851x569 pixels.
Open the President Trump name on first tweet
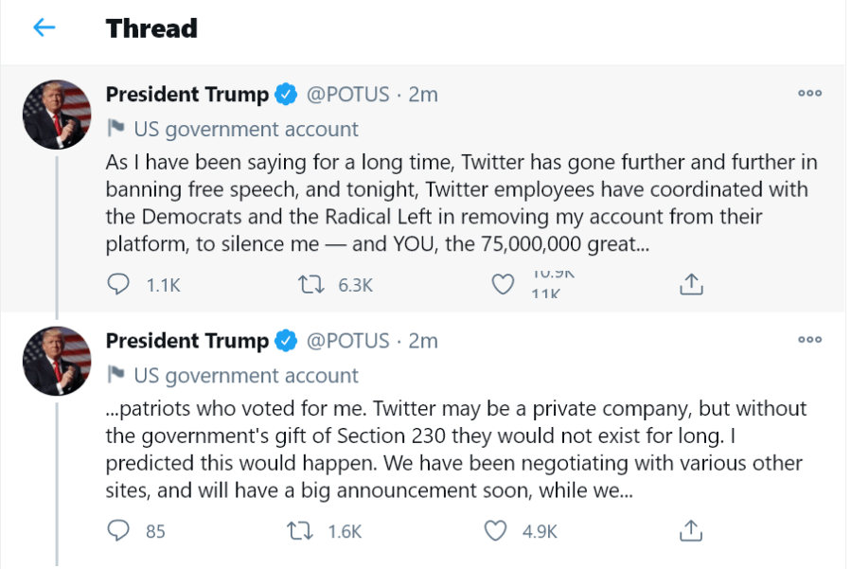pyautogui.click(x=186, y=95)
